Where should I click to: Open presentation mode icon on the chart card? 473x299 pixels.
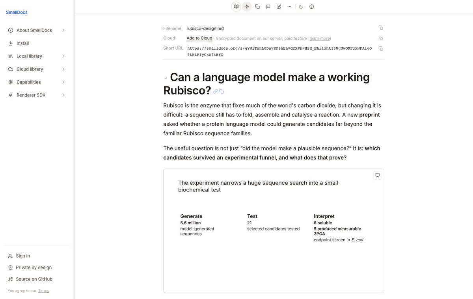[377, 175]
